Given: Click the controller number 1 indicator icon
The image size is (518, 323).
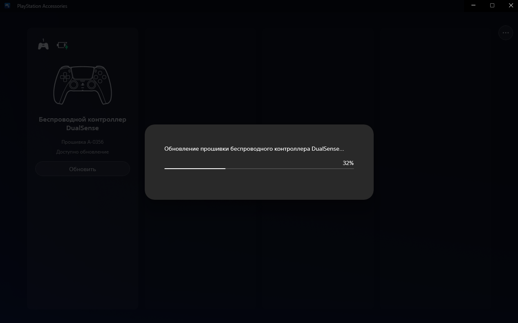Looking at the screenshot, I should tap(43, 45).
